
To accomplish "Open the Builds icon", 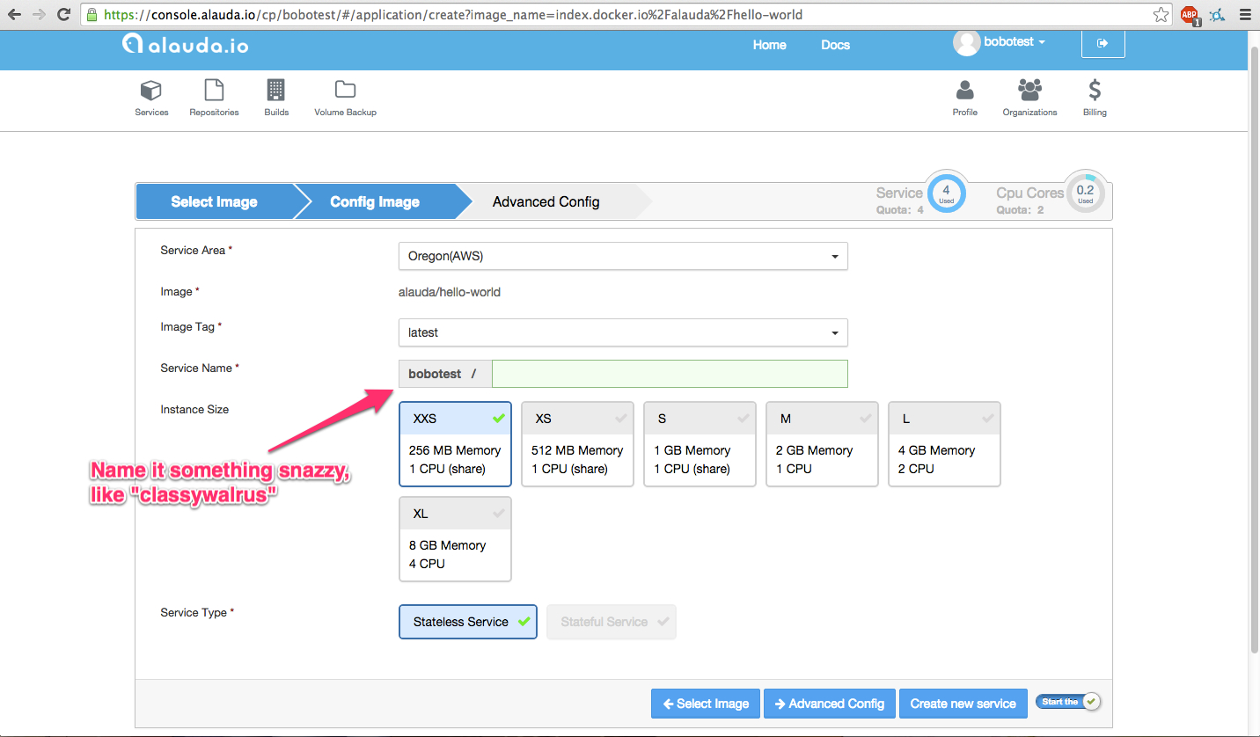I will click(276, 91).
